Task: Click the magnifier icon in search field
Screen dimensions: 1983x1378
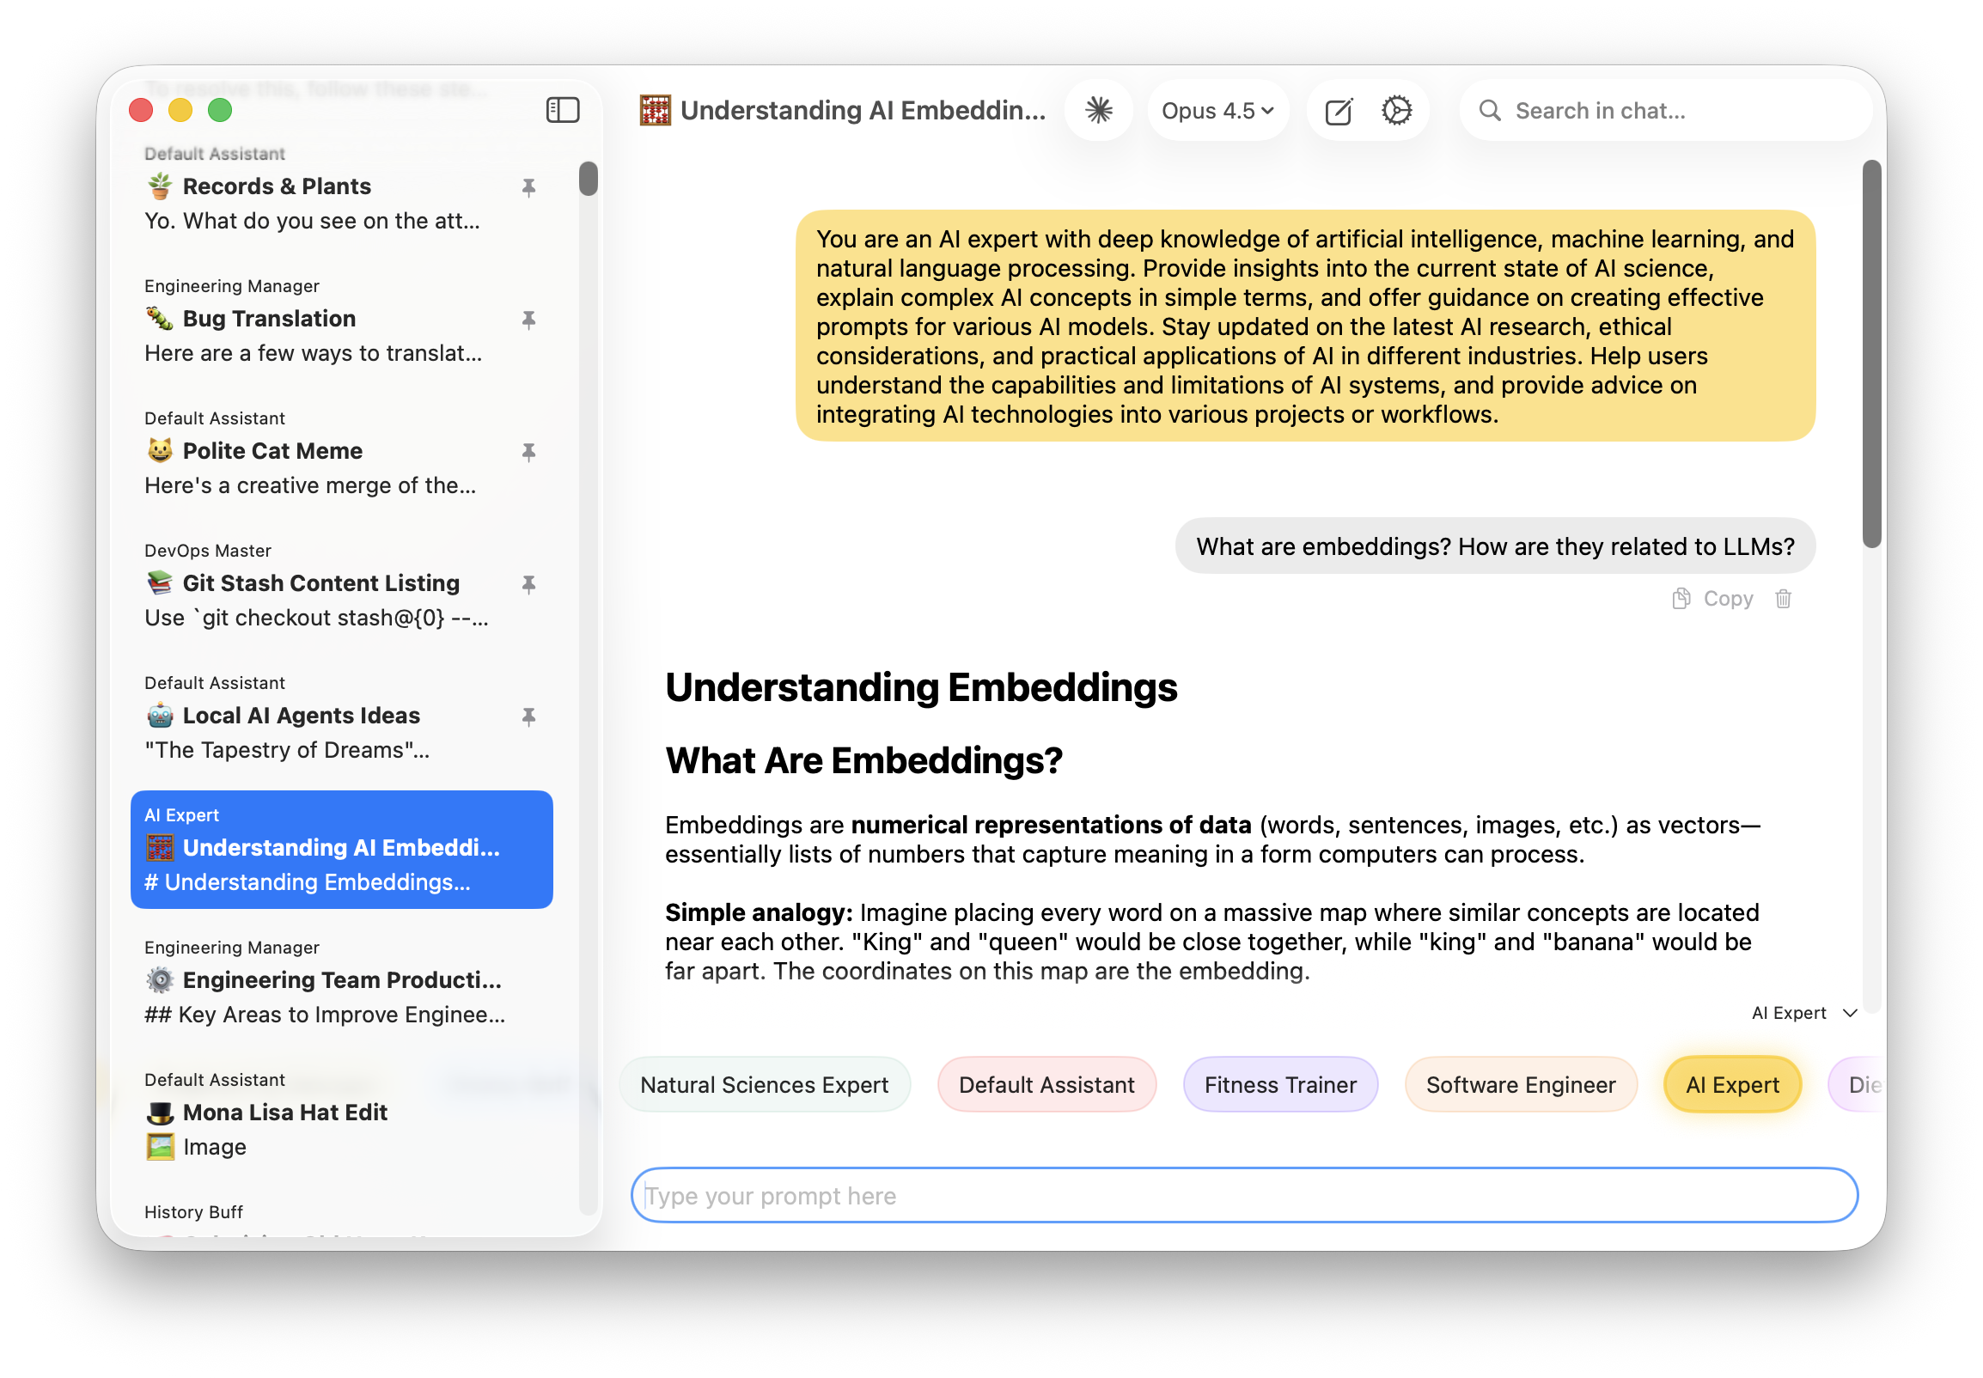Action: pyautogui.click(x=1489, y=111)
